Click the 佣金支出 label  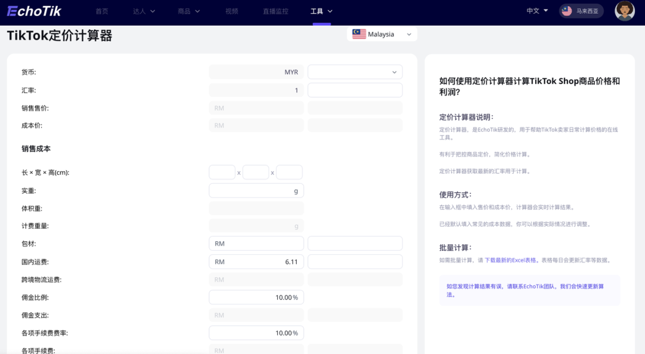tap(35, 315)
